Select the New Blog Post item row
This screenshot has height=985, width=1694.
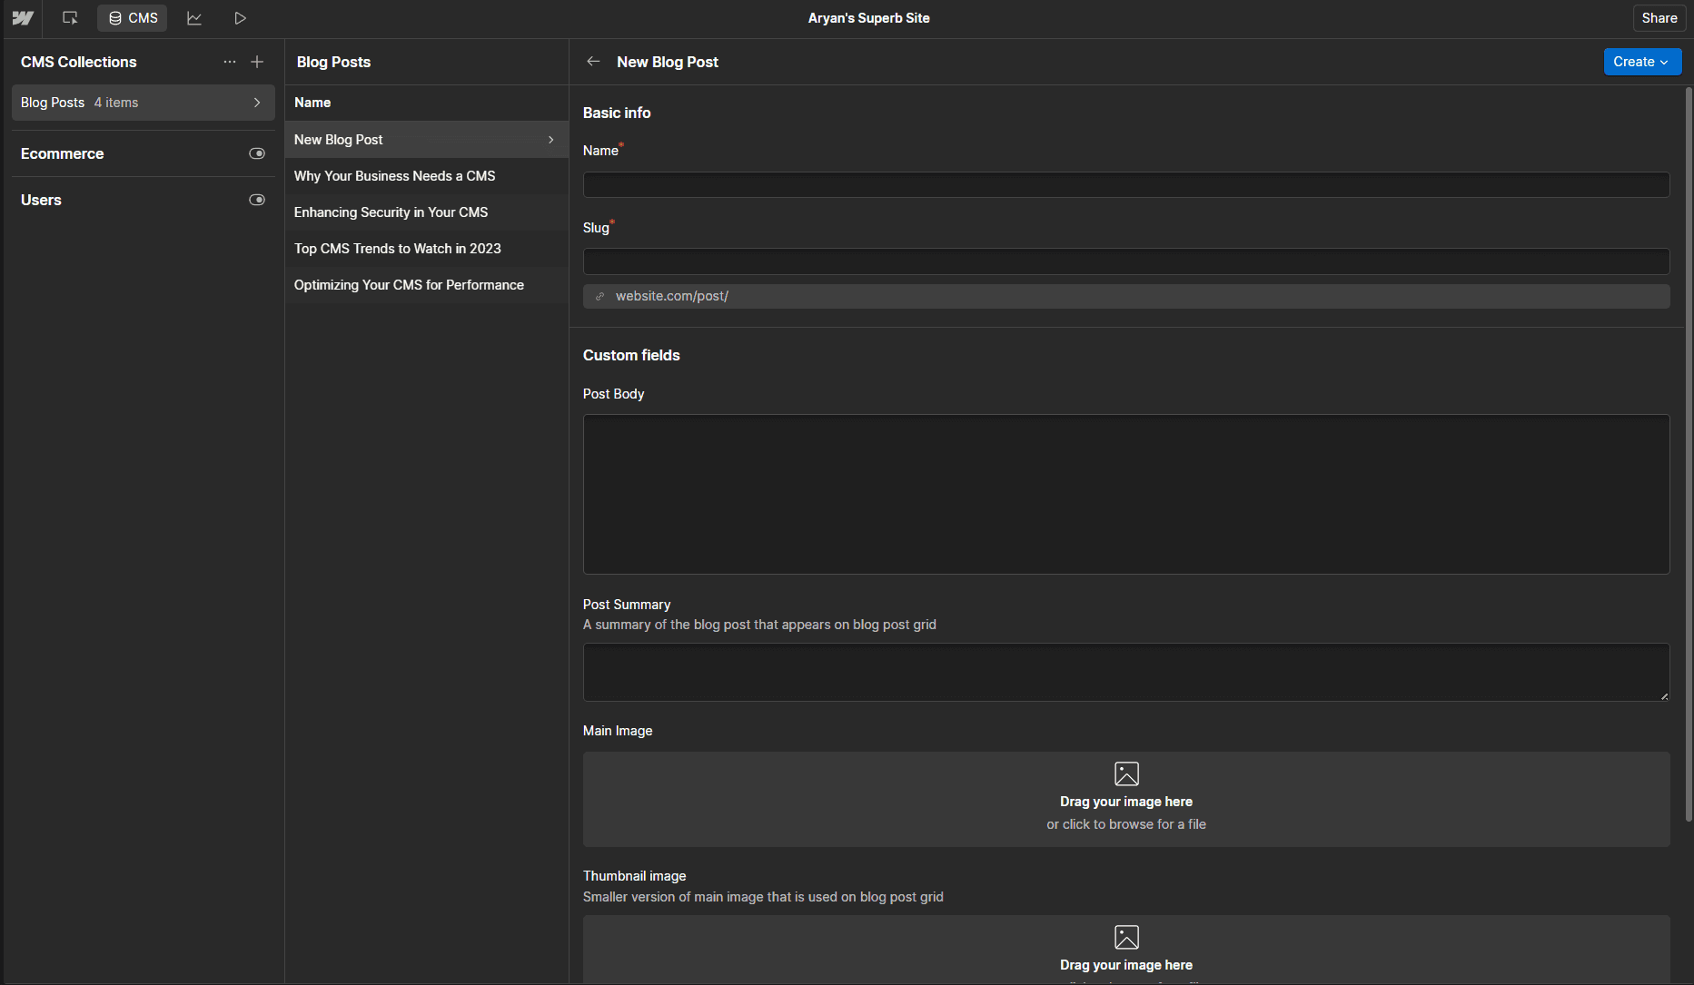[426, 140]
